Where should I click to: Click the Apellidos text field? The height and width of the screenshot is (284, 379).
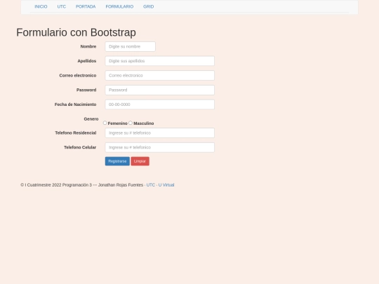coord(159,61)
